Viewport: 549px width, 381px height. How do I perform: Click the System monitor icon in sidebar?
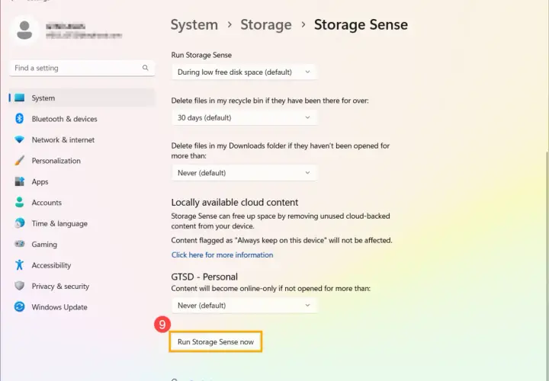pyautogui.click(x=20, y=98)
